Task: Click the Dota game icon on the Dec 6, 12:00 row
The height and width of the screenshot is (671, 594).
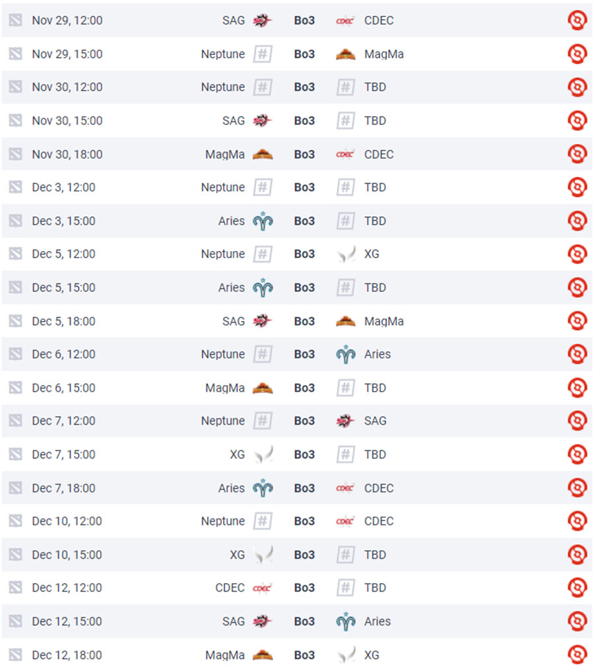Action: coord(15,354)
